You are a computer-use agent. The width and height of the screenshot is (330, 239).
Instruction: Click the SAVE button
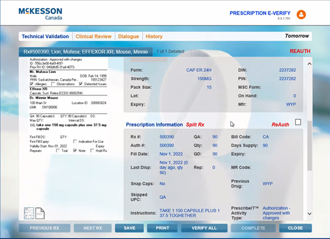129,228
